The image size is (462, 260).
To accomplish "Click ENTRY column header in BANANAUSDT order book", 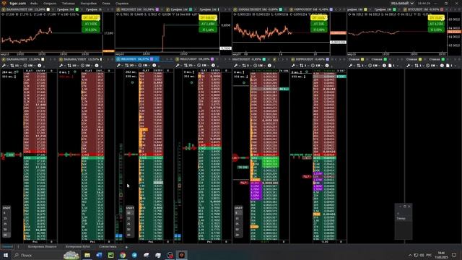I will pos(40,71).
